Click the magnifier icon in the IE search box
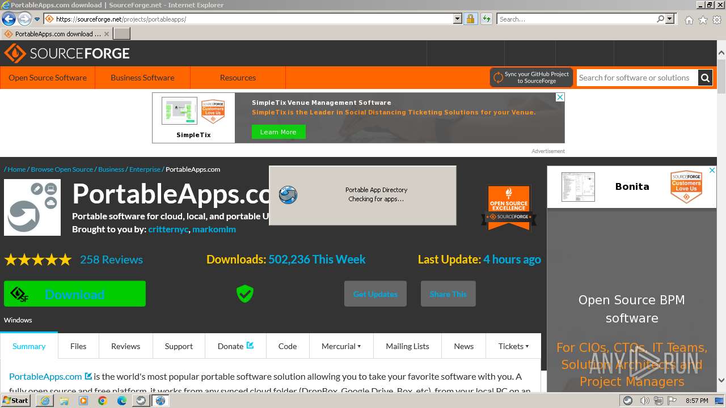This screenshot has height=408, width=726. point(660,19)
